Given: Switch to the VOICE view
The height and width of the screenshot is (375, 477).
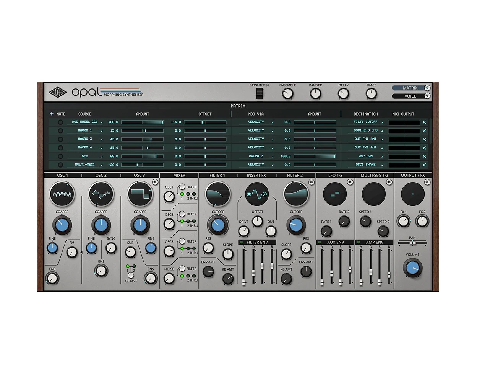Looking at the screenshot, I should [x=411, y=96].
